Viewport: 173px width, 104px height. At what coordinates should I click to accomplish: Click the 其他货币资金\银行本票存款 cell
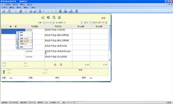[58, 37]
